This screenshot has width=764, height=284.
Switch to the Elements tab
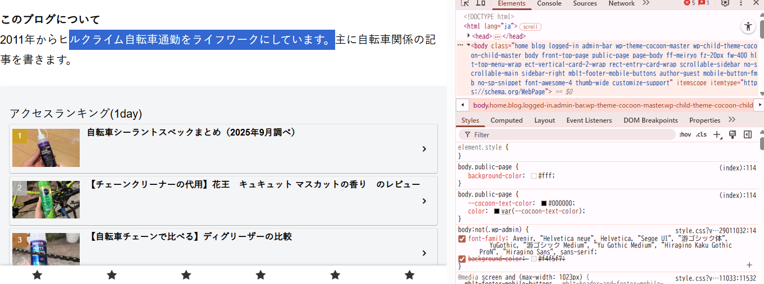512,3
